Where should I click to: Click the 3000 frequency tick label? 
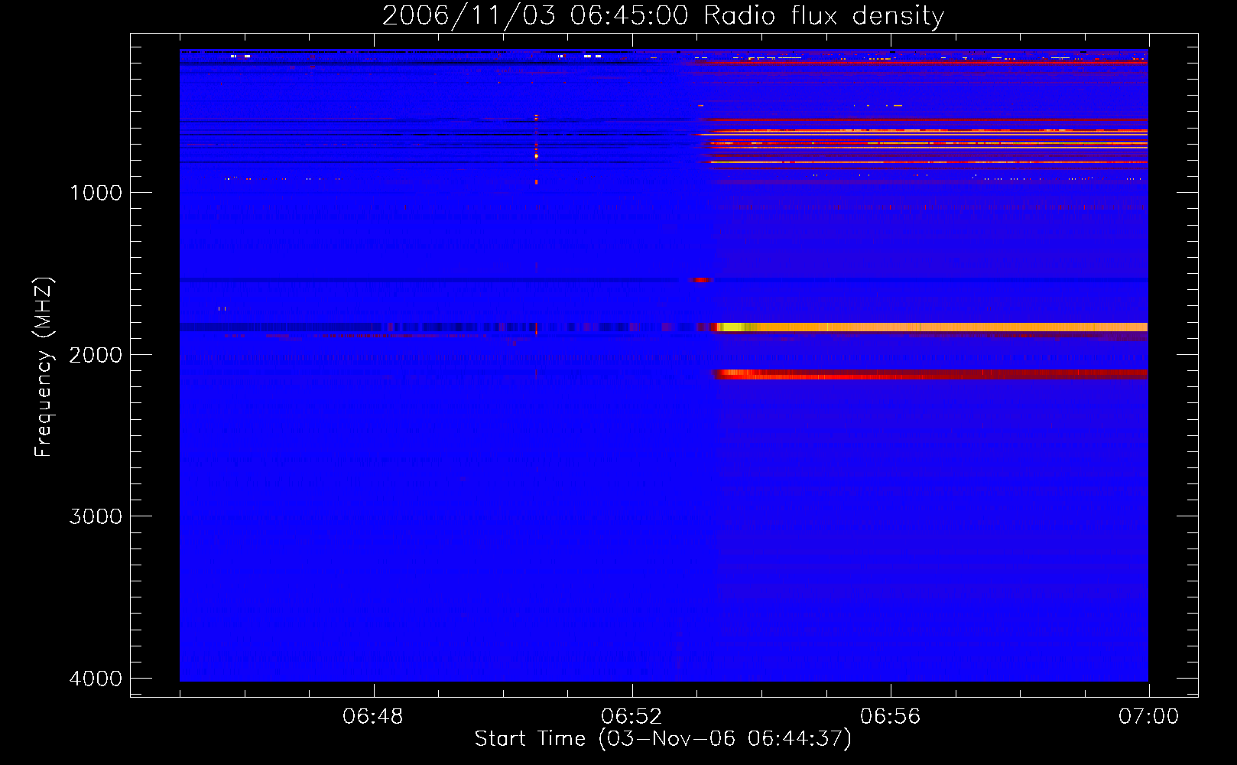click(x=96, y=516)
